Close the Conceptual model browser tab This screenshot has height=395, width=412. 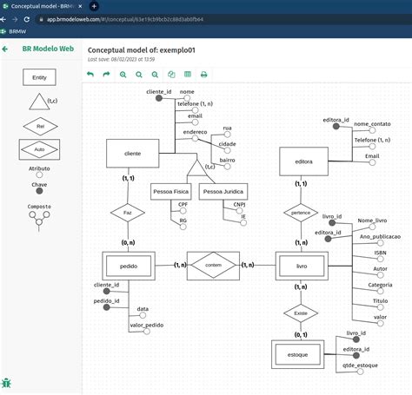click(80, 6)
